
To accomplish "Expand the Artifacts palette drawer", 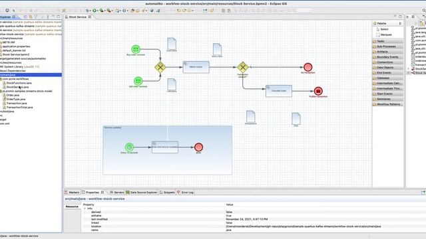I will click(387, 52).
